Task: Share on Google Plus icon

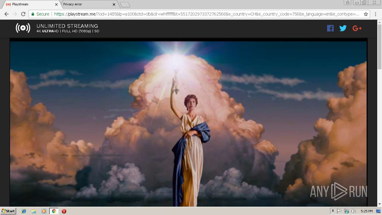Action: coord(357,28)
